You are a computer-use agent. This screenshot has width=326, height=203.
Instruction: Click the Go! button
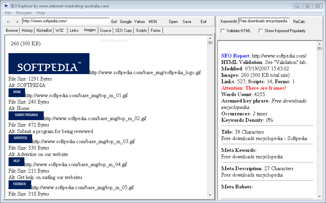[114, 22]
